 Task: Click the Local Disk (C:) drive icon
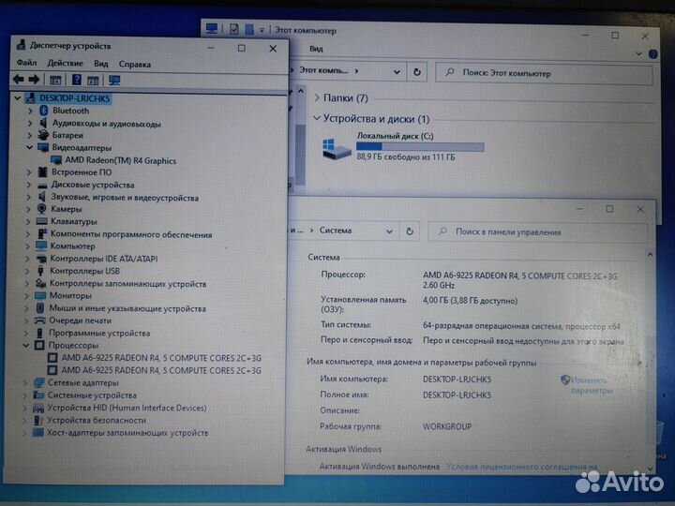tap(337, 148)
